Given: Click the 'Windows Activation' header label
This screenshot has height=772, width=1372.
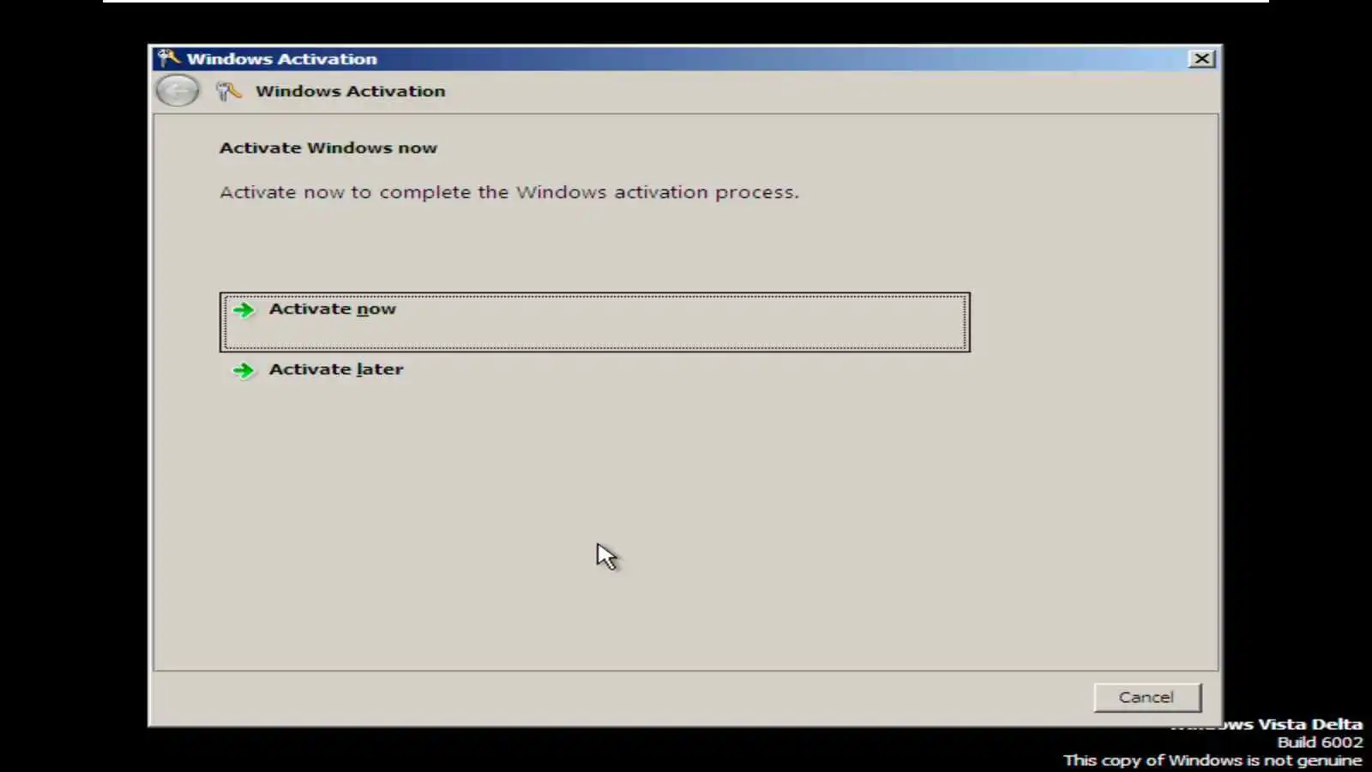Looking at the screenshot, I should tap(351, 91).
